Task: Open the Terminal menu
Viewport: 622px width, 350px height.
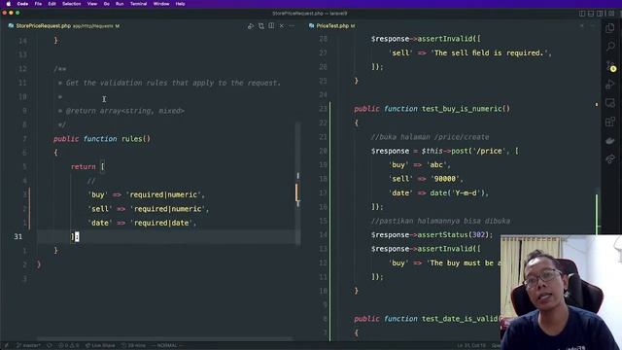Action: 138,4
